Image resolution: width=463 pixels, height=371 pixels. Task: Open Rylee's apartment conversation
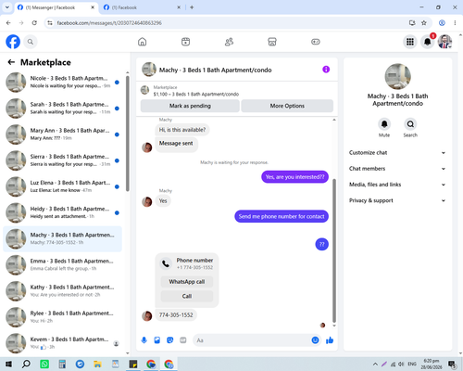(x=62, y=317)
